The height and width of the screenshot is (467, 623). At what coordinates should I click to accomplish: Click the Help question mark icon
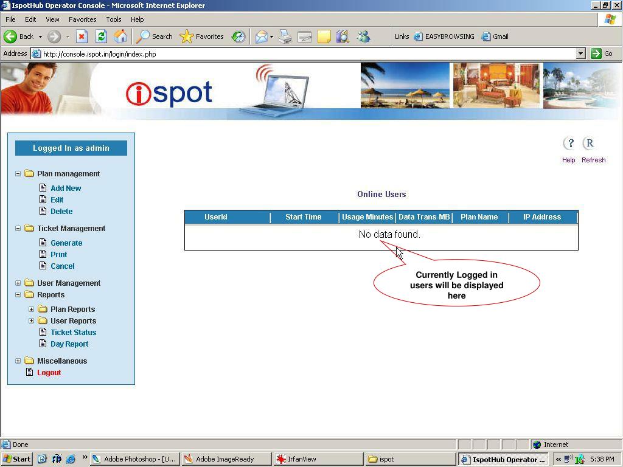point(569,144)
